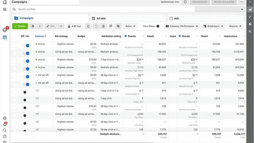This screenshot has height=143, width=254.
Task: Click the A/B Test button
Action: (x=74, y=26)
